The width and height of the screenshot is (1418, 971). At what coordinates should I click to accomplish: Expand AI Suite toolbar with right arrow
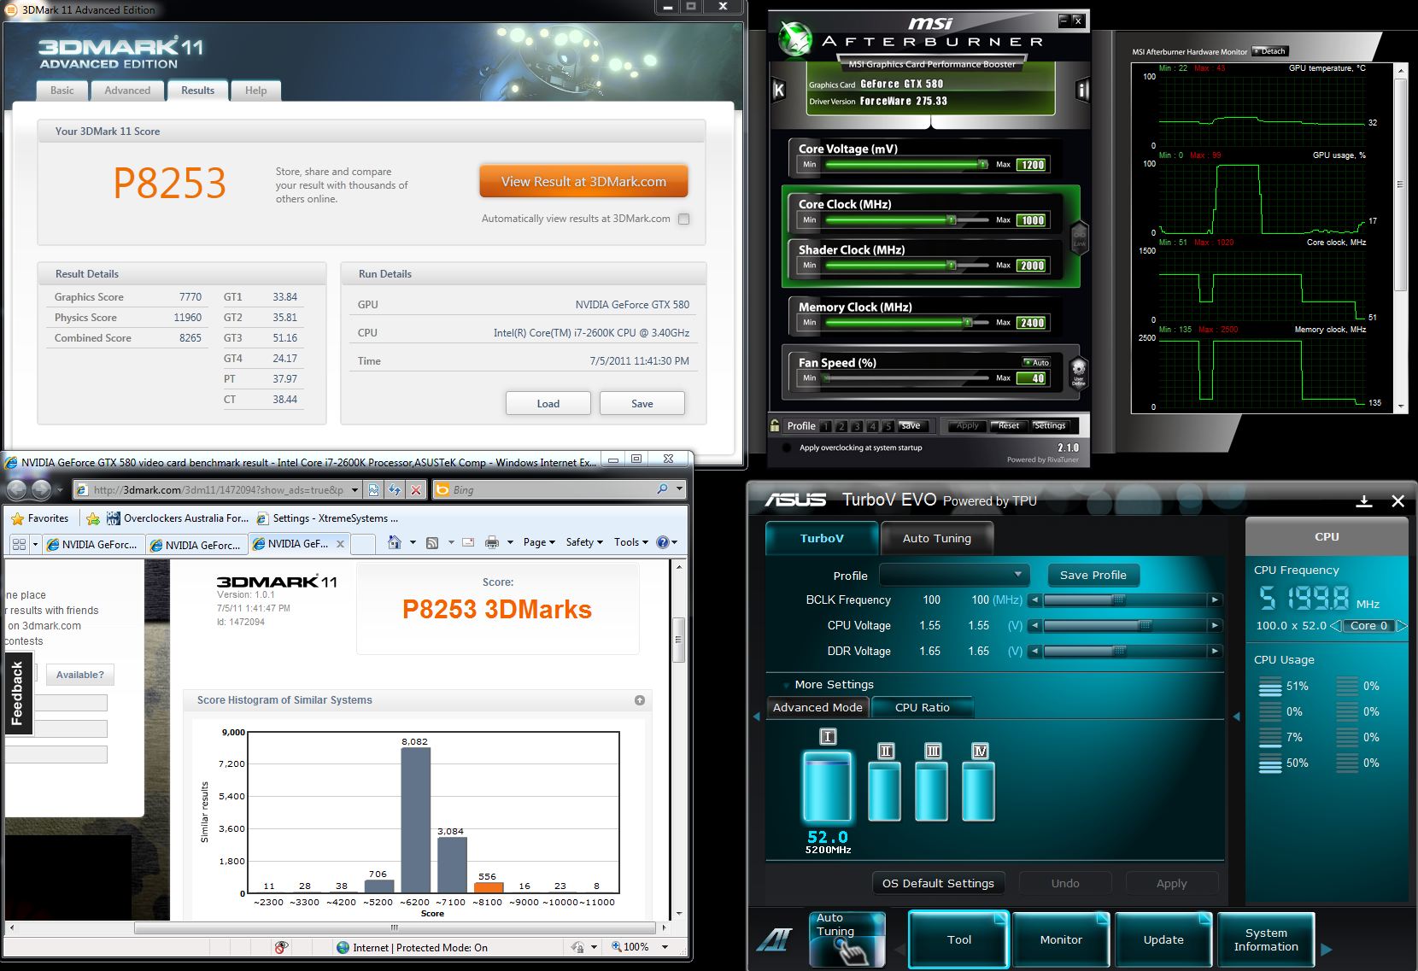click(1326, 949)
